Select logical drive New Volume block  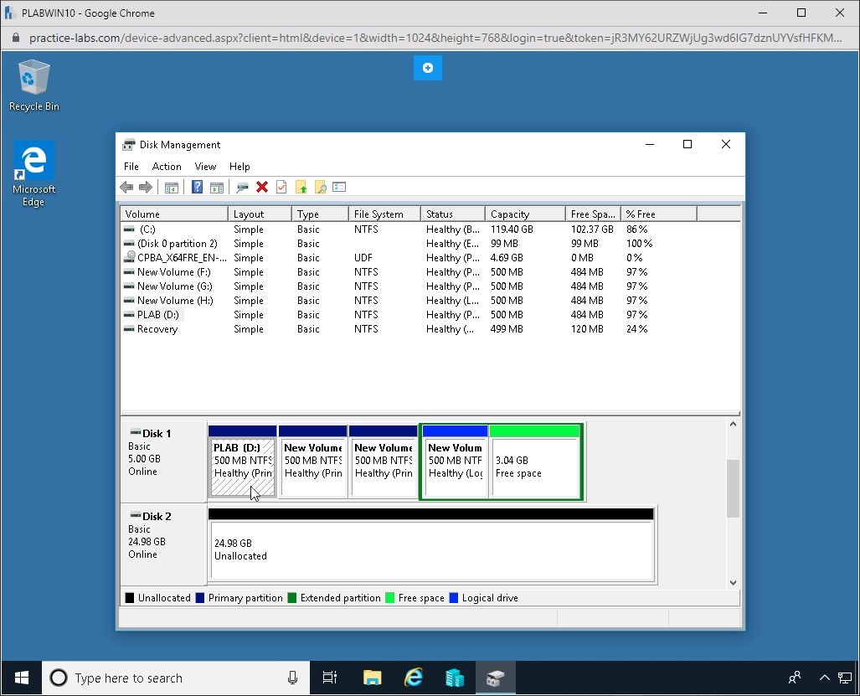[455, 461]
